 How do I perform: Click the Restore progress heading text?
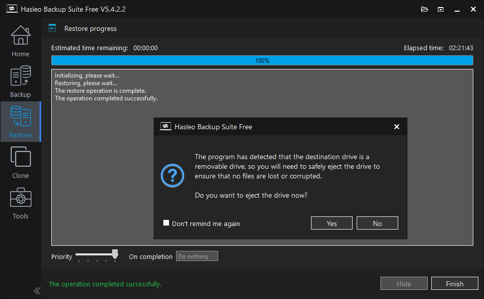(x=90, y=29)
